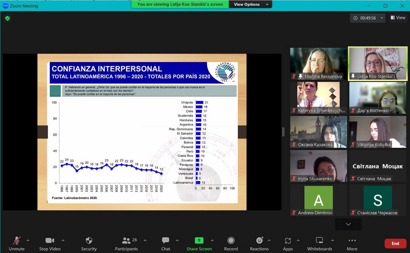Open the More menu

[x=352, y=243]
